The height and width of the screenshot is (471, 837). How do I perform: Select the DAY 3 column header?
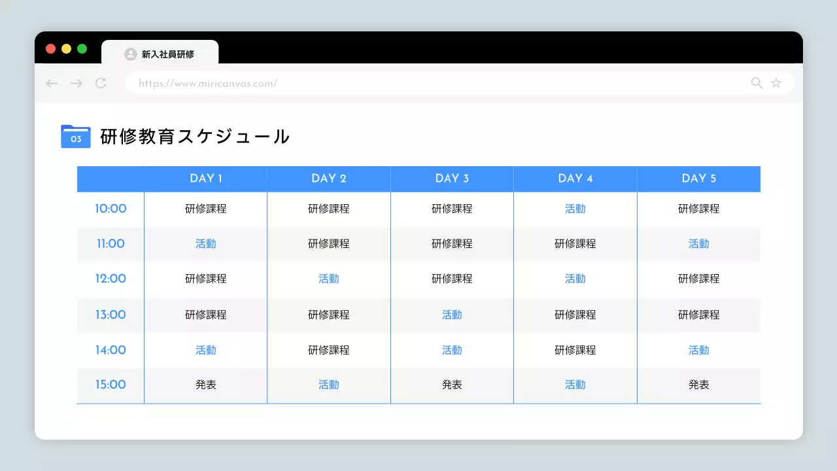pyautogui.click(x=452, y=179)
